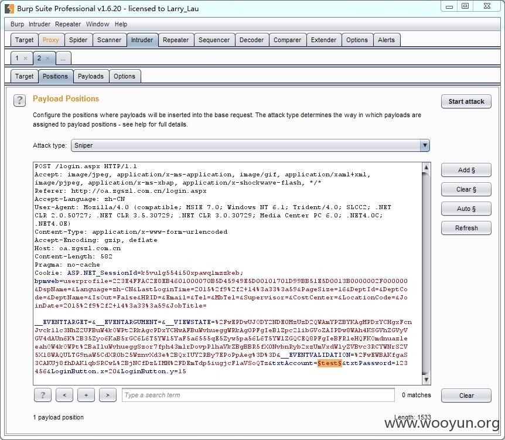Screen dimensions: 505x440
Task: Switch to the main Options tab
Action: [x=357, y=40]
